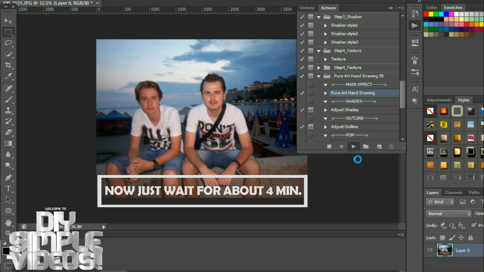The image size is (484, 272).
Task: Play the selected action
Action: coord(353,146)
